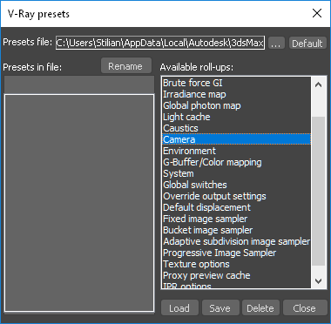Image resolution: width=331 pixels, height=324 pixels.
Task: Click the Close button at the bottom
Action: pyautogui.click(x=305, y=307)
